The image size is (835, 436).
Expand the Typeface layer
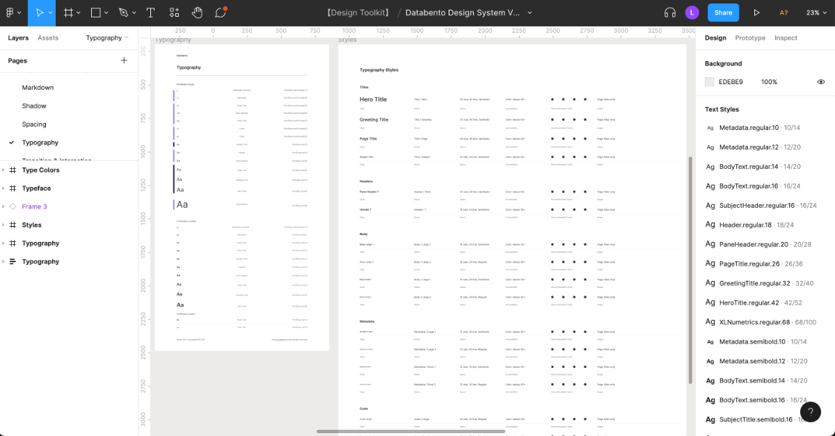(x=3, y=188)
